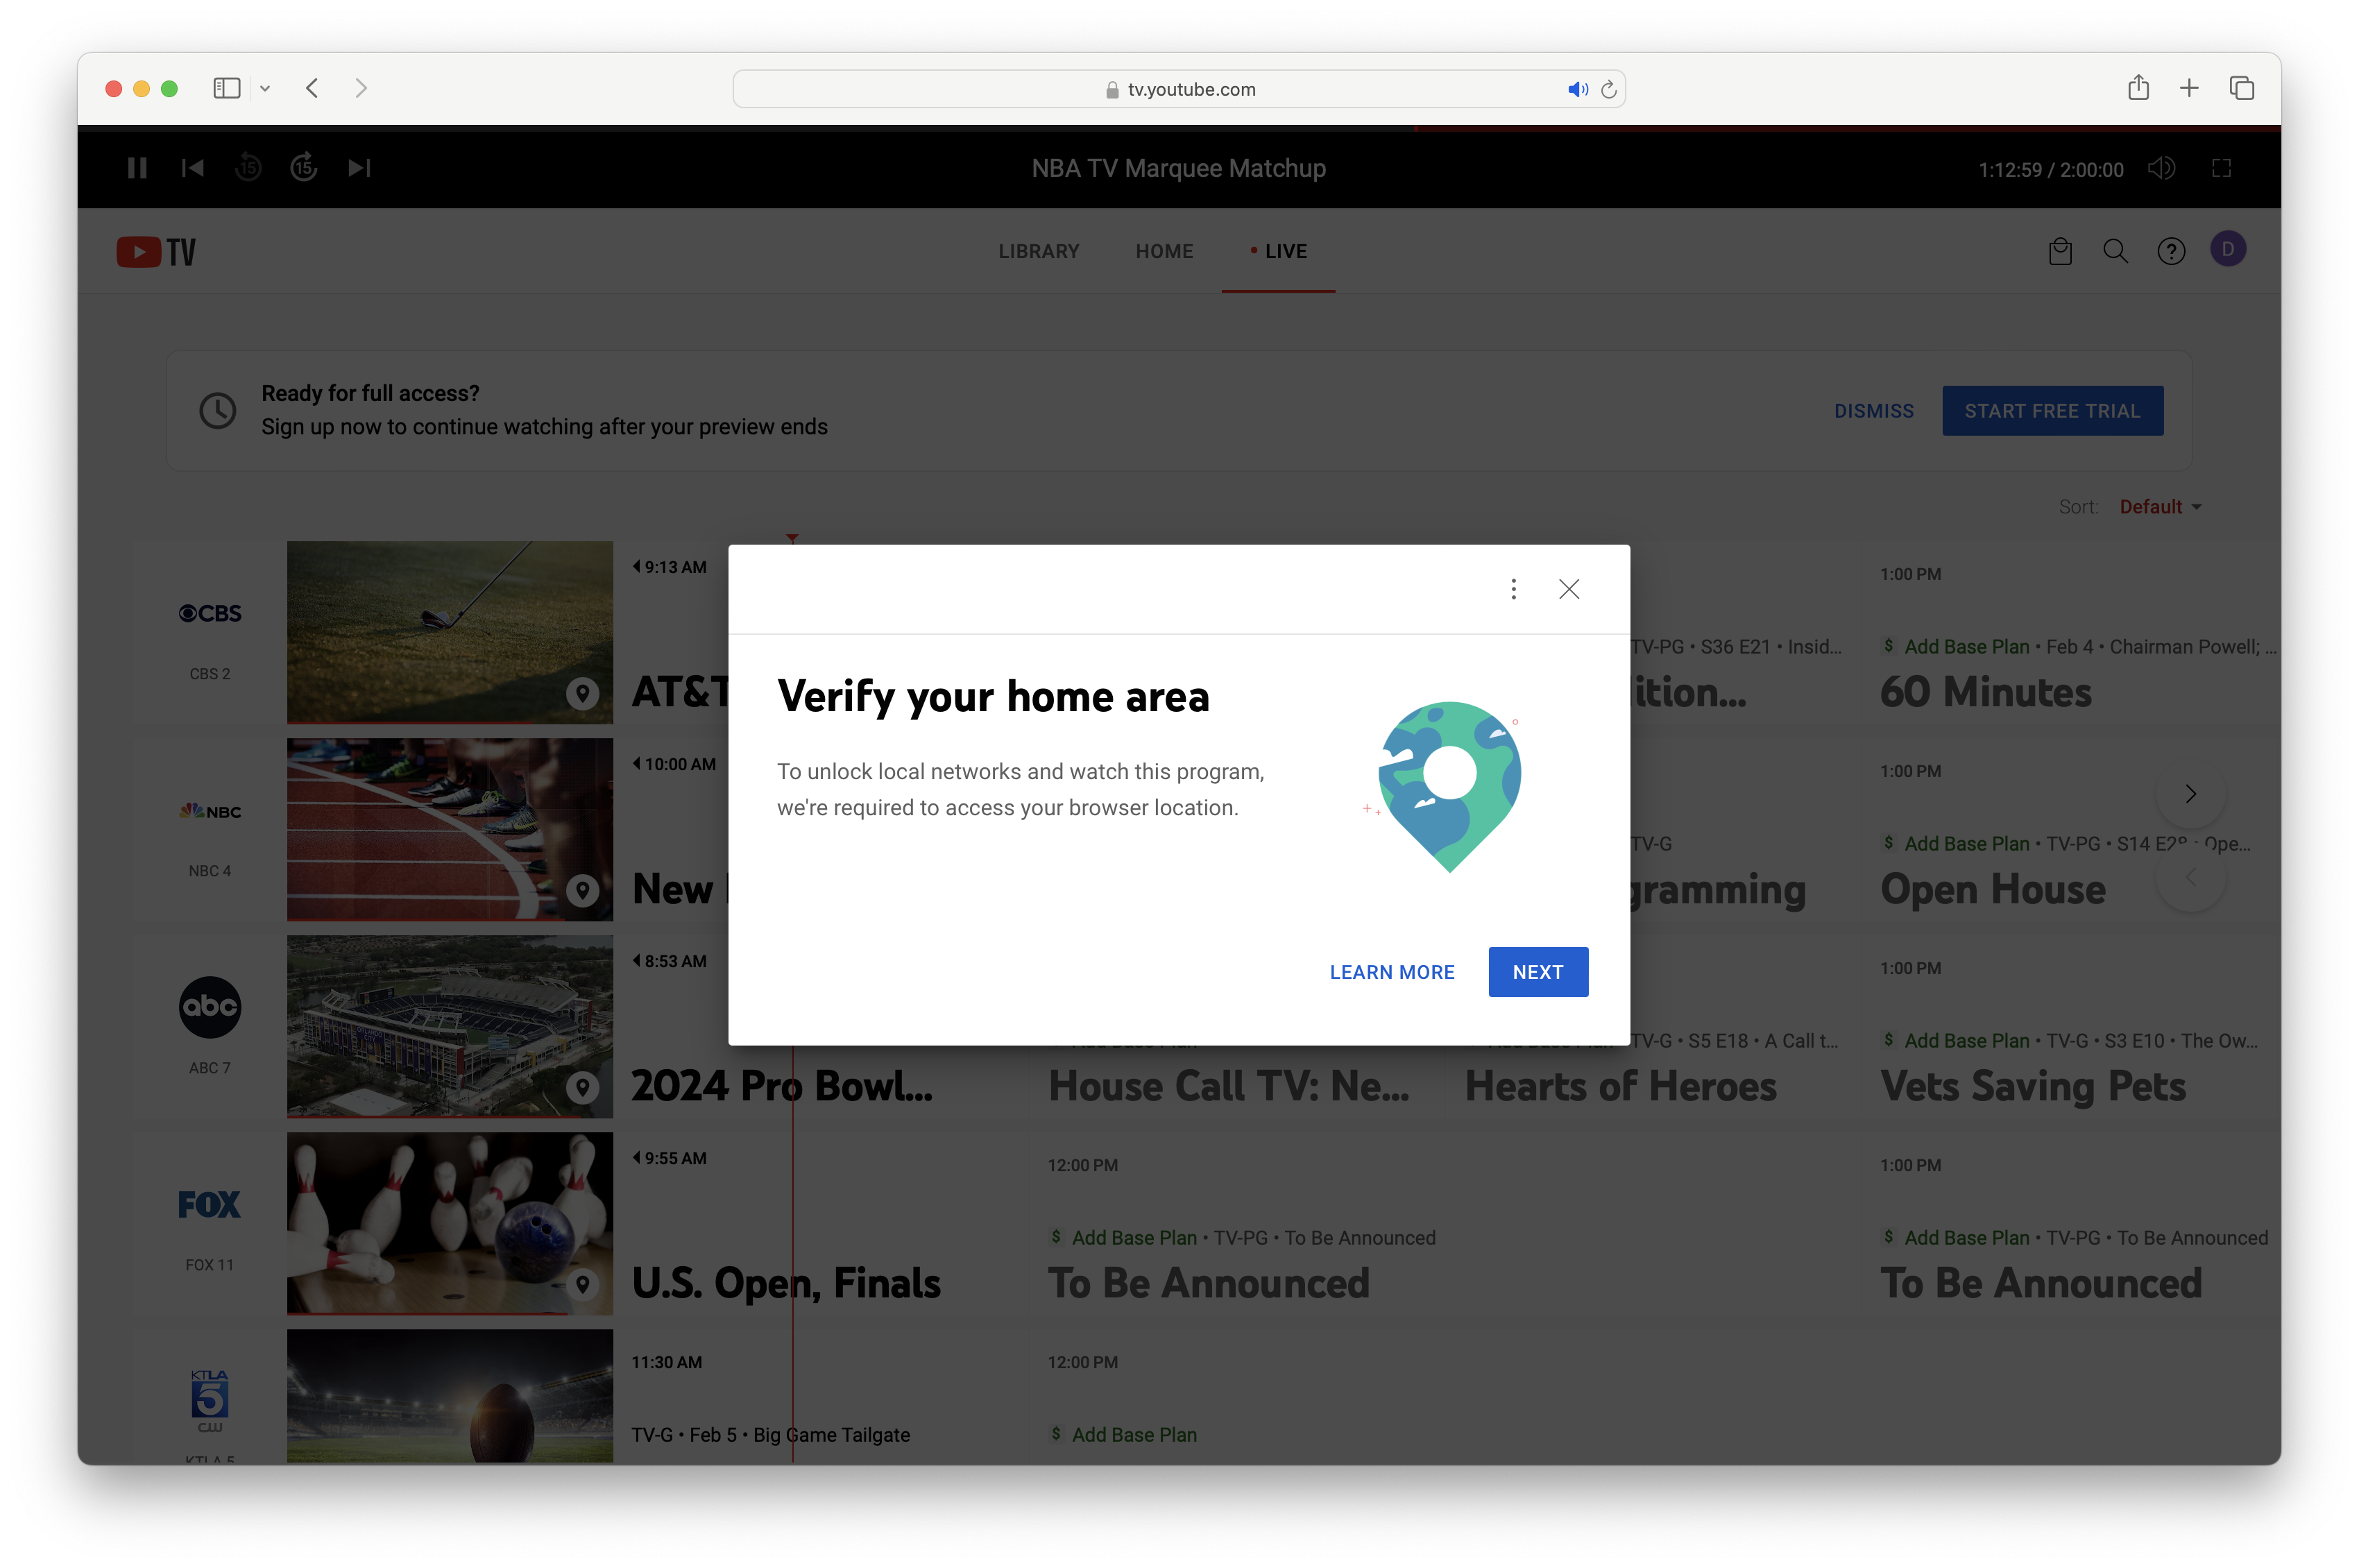
Task: Dismiss the full access banner
Action: click(x=1873, y=411)
